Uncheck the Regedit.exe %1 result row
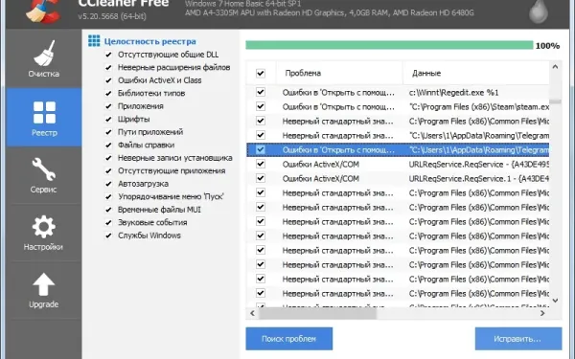 [x=261, y=92]
